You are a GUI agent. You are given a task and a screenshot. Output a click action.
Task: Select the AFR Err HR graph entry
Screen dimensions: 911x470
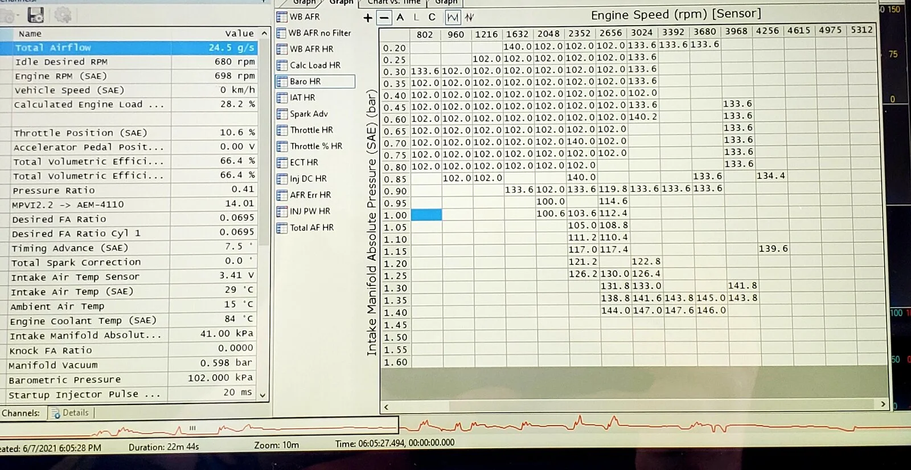tap(310, 195)
